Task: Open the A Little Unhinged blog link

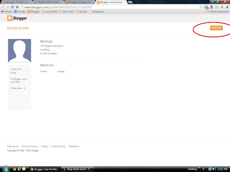Action: tap(48, 53)
